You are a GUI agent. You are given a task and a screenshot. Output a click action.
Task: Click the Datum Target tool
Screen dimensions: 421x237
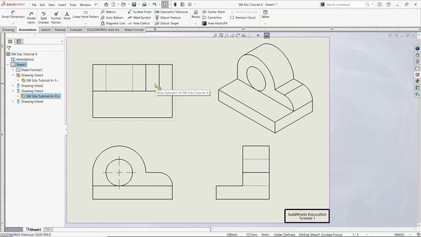pos(168,24)
